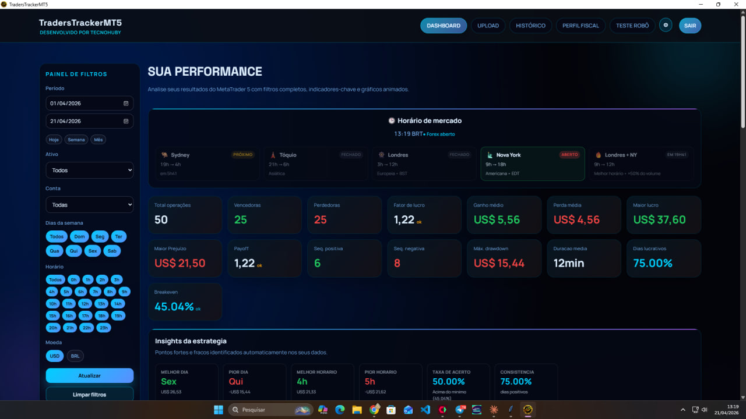Open the Upload tab

488,26
